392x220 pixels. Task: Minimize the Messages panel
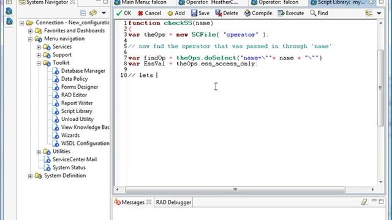tap(374, 201)
